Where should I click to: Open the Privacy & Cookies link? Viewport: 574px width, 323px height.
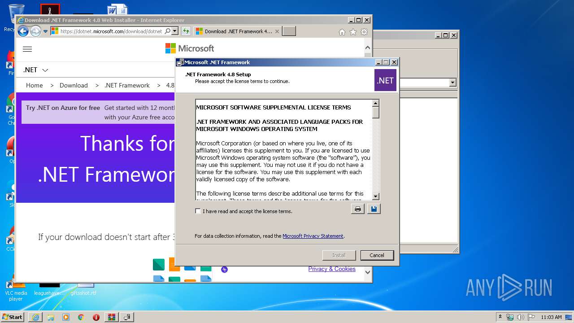[332, 269]
